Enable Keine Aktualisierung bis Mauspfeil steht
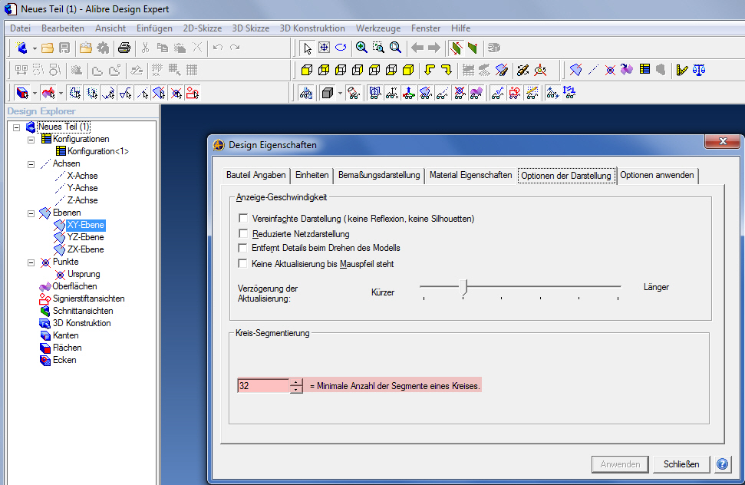 click(242, 263)
